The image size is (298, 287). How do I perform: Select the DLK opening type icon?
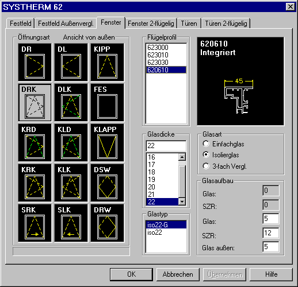[x=71, y=103]
